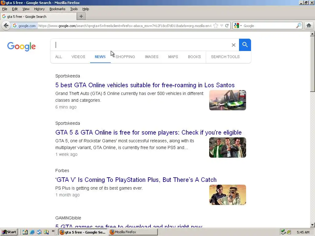Open SEARCH TOOLS options

point(225,57)
